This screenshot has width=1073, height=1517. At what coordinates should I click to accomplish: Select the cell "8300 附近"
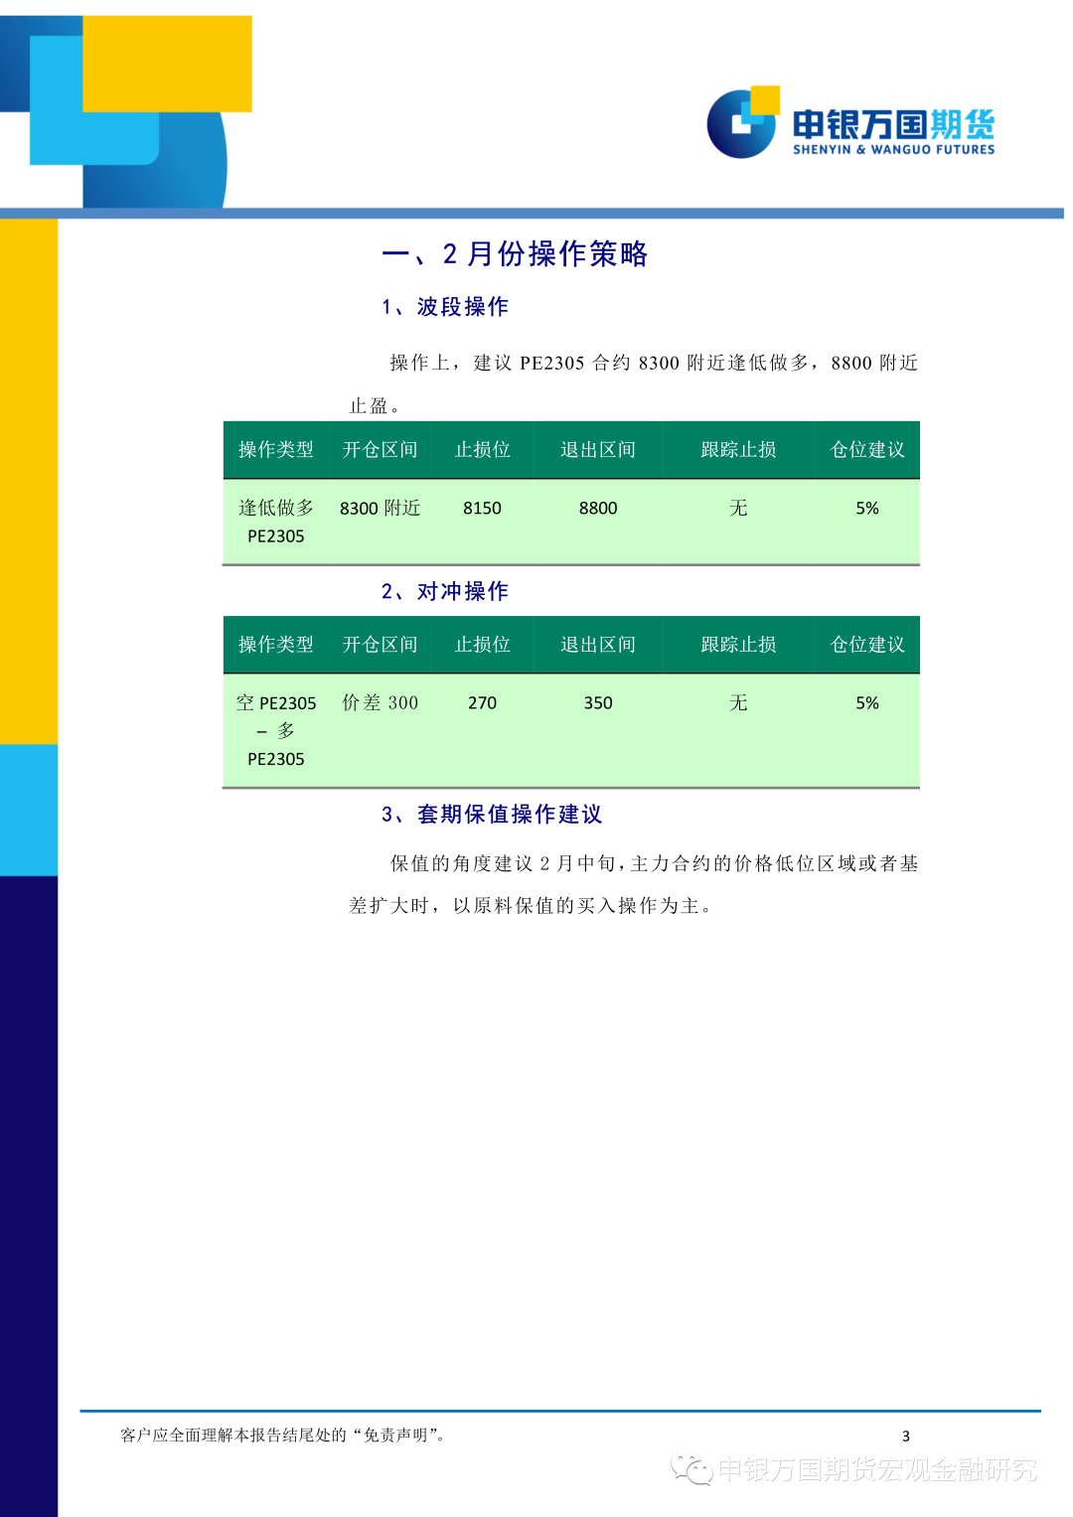[380, 508]
